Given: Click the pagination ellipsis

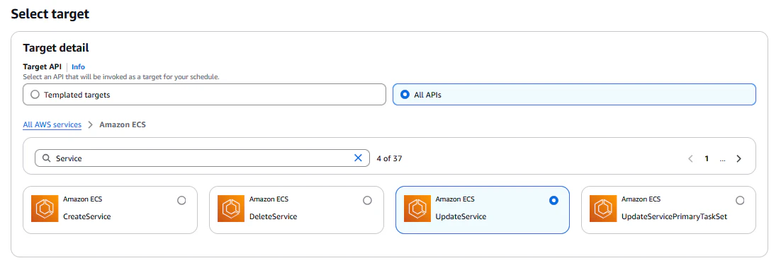Looking at the screenshot, I should 723,159.
